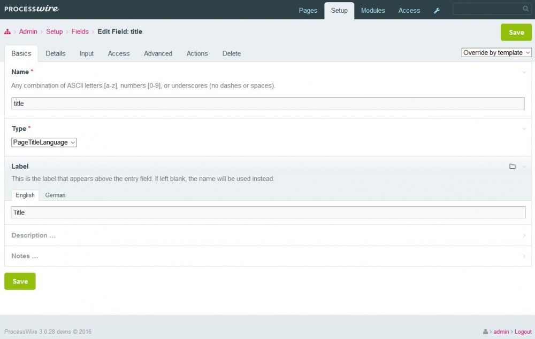
Task: Click the Logout link
Action: click(523, 332)
